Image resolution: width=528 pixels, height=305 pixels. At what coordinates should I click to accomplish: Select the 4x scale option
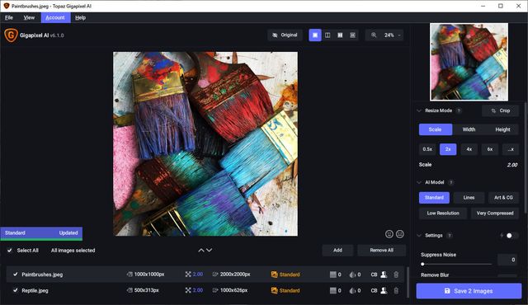point(469,149)
